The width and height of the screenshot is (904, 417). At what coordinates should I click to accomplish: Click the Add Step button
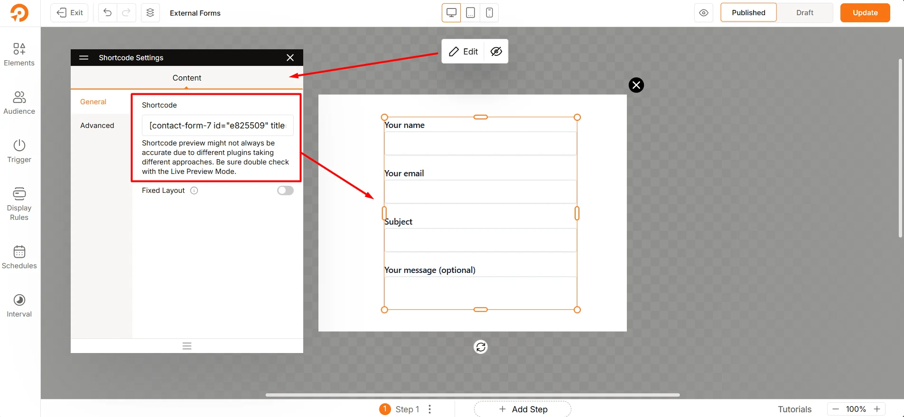coord(522,409)
